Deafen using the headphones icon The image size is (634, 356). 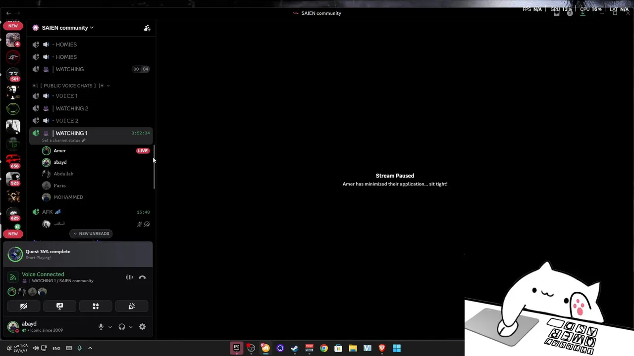click(x=122, y=327)
